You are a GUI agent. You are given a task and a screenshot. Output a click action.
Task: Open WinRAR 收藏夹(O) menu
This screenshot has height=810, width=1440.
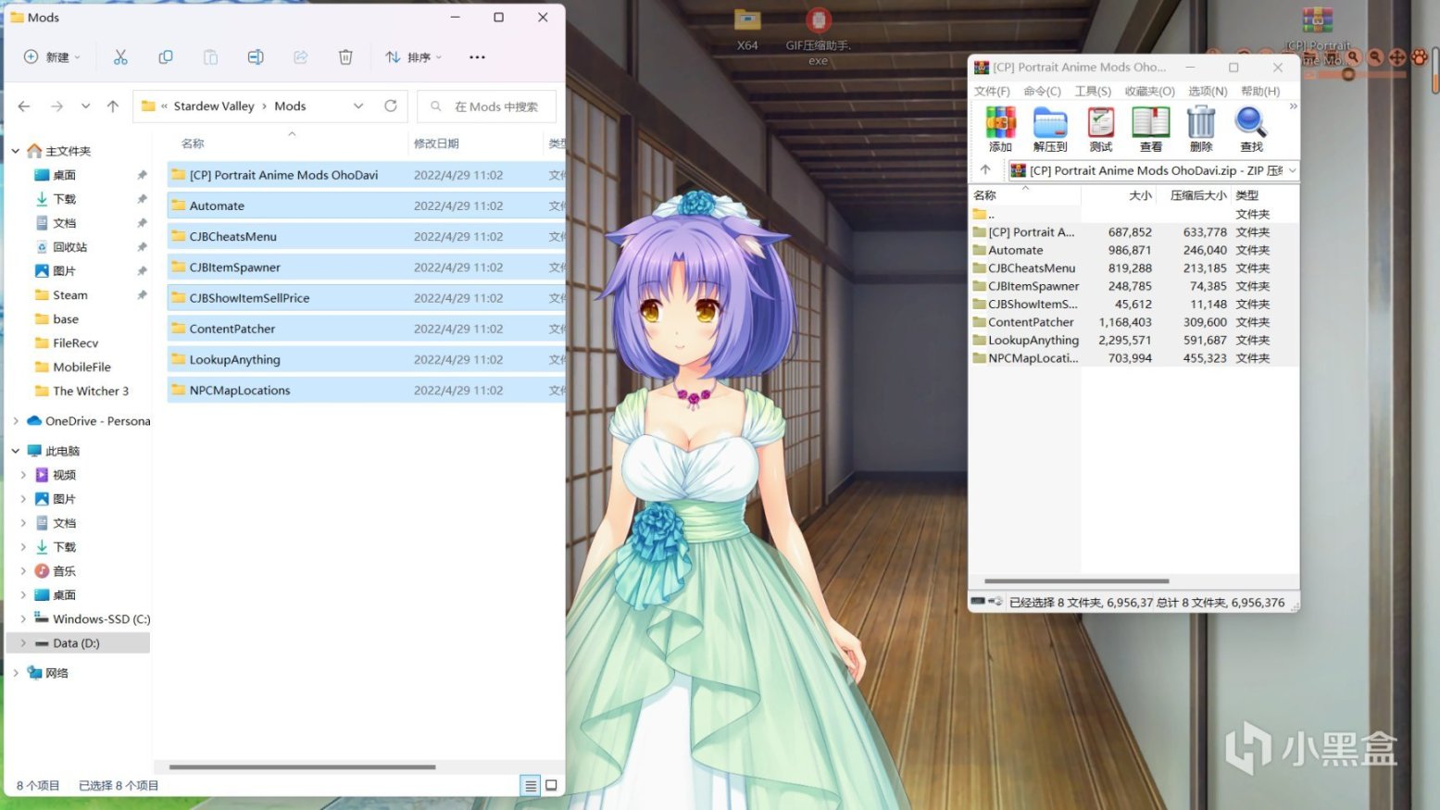pyautogui.click(x=1149, y=92)
